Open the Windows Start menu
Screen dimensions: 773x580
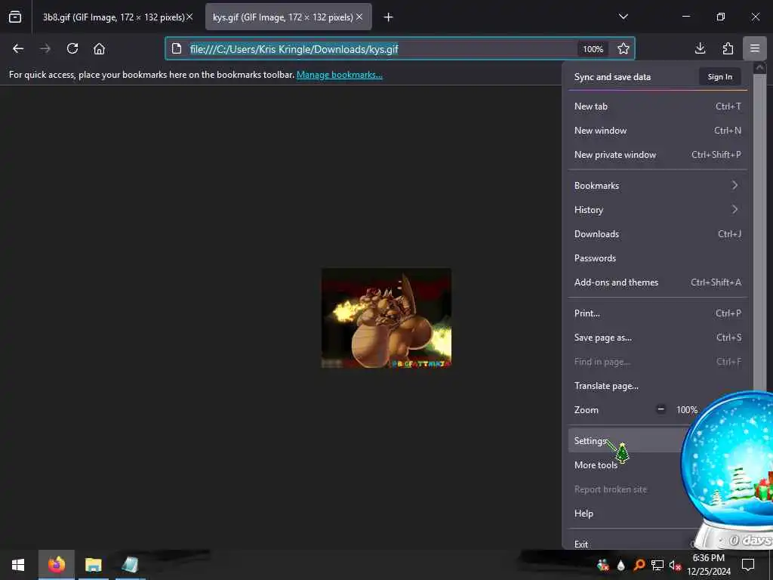(18, 565)
